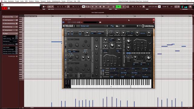194x109 pixels.
Task: Click the red solo editor button top-left
Action: coord(3,8)
